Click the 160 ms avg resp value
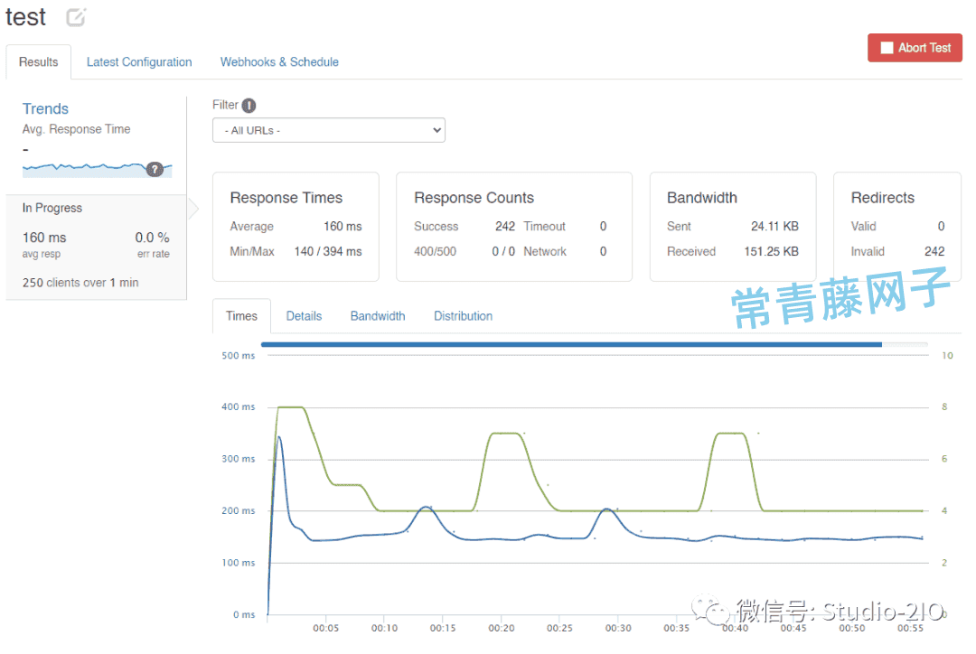976x654 pixels. (44, 238)
